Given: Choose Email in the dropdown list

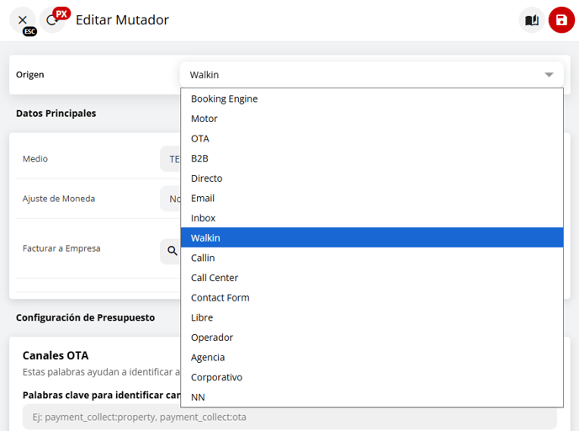Looking at the screenshot, I should 203,199.
